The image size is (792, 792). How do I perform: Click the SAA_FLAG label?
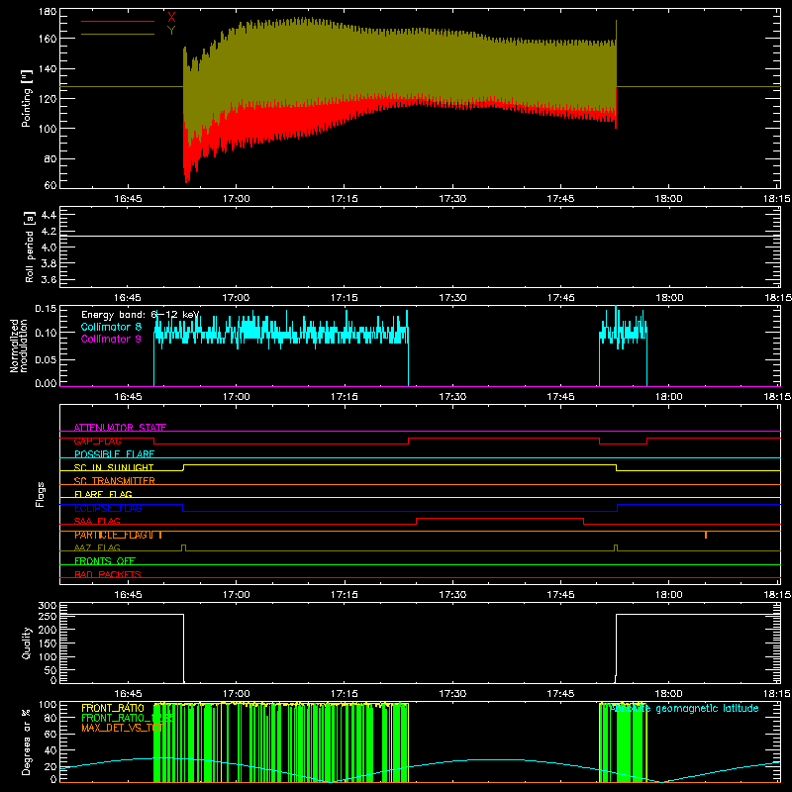pos(97,521)
